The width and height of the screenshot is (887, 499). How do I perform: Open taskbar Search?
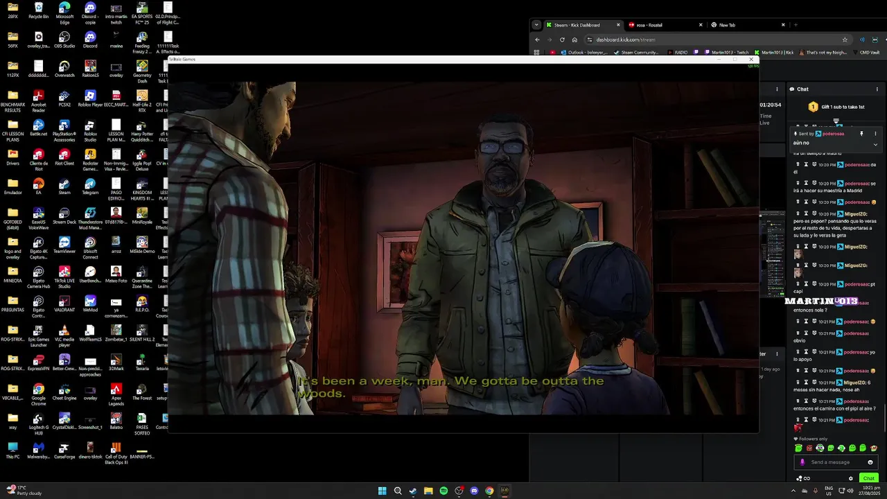click(x=398, y=491)
